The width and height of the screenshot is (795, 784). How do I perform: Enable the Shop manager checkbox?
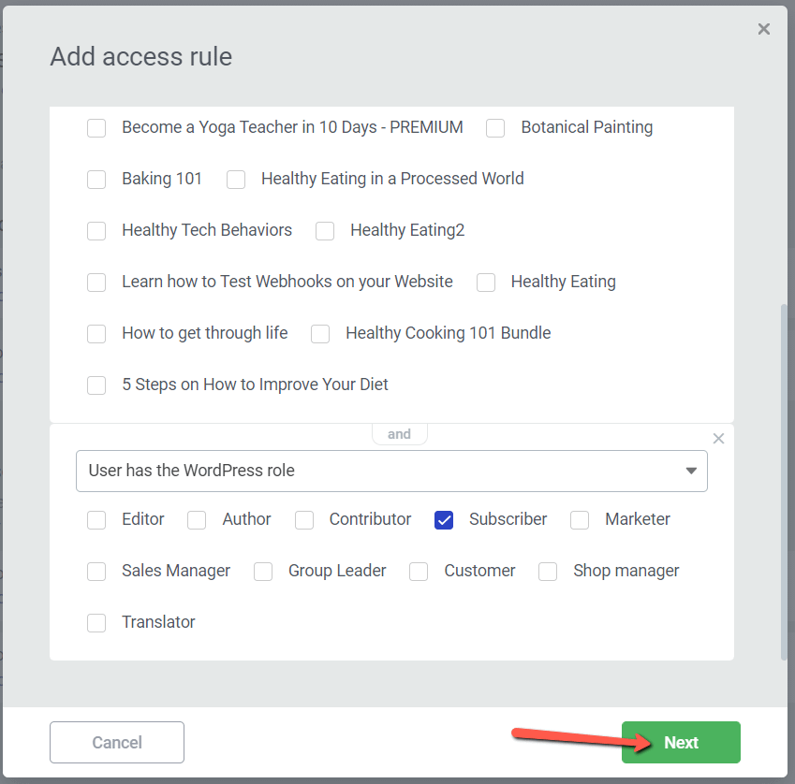coord(548,572)
